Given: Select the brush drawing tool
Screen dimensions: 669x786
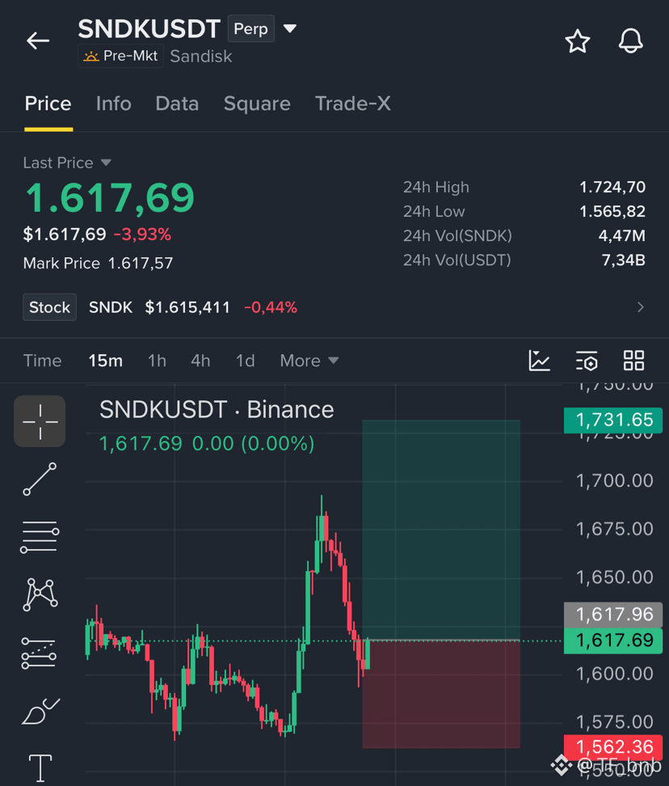Looking at the screenshot, I should pos(40,711).
